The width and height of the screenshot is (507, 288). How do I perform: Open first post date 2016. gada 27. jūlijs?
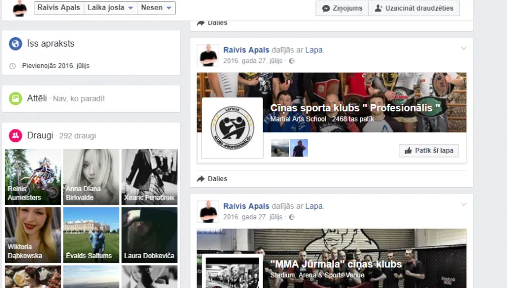click(253, 61)
